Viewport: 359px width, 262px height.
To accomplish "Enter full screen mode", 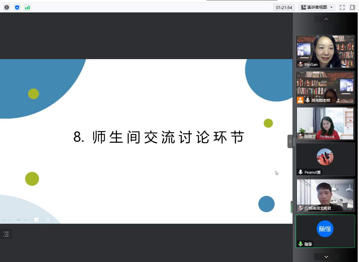I will 342,7.
